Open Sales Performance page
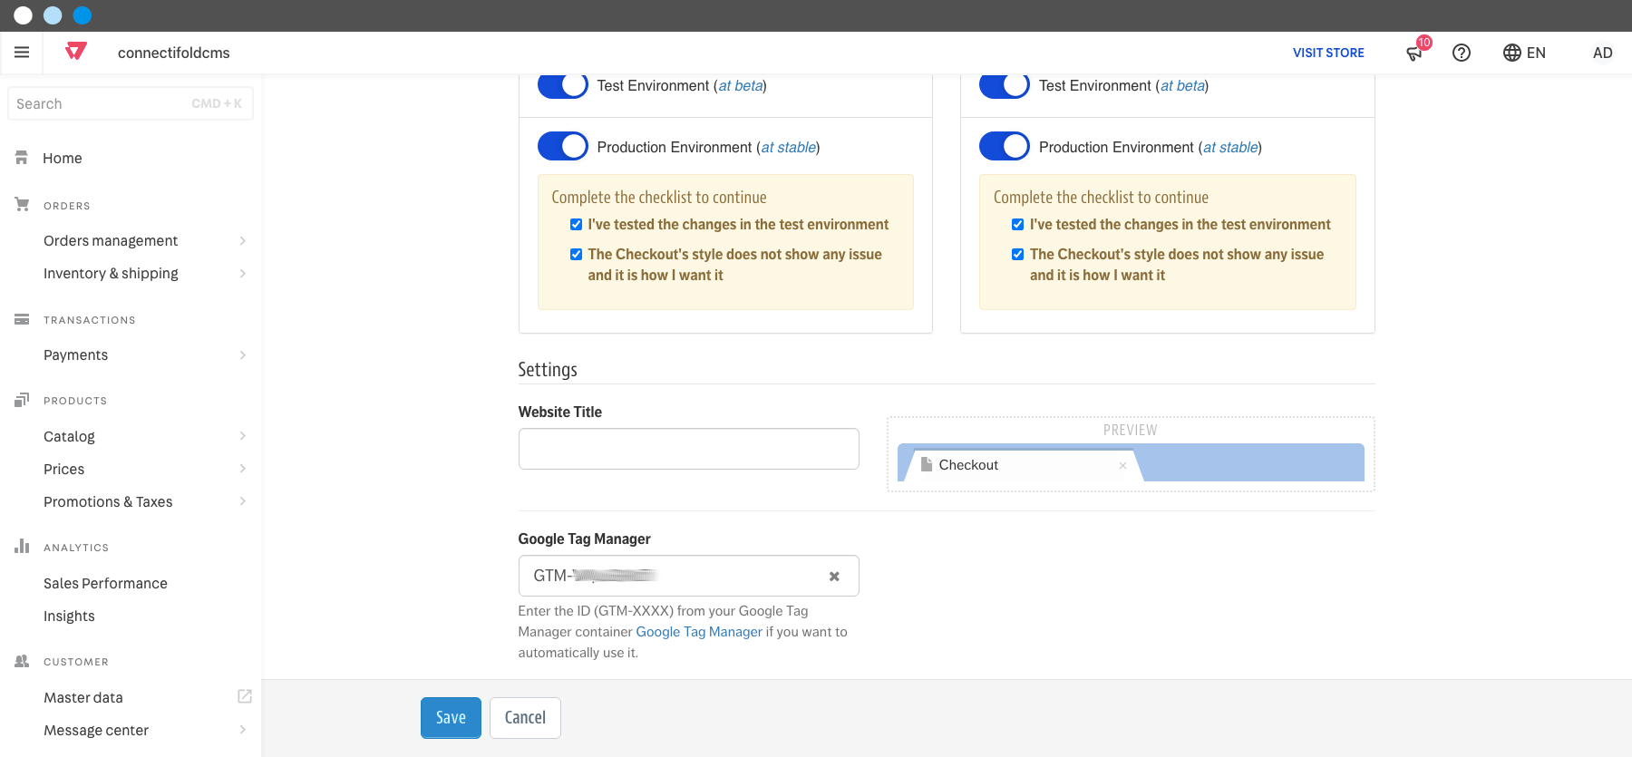 [x=105, y=583]
